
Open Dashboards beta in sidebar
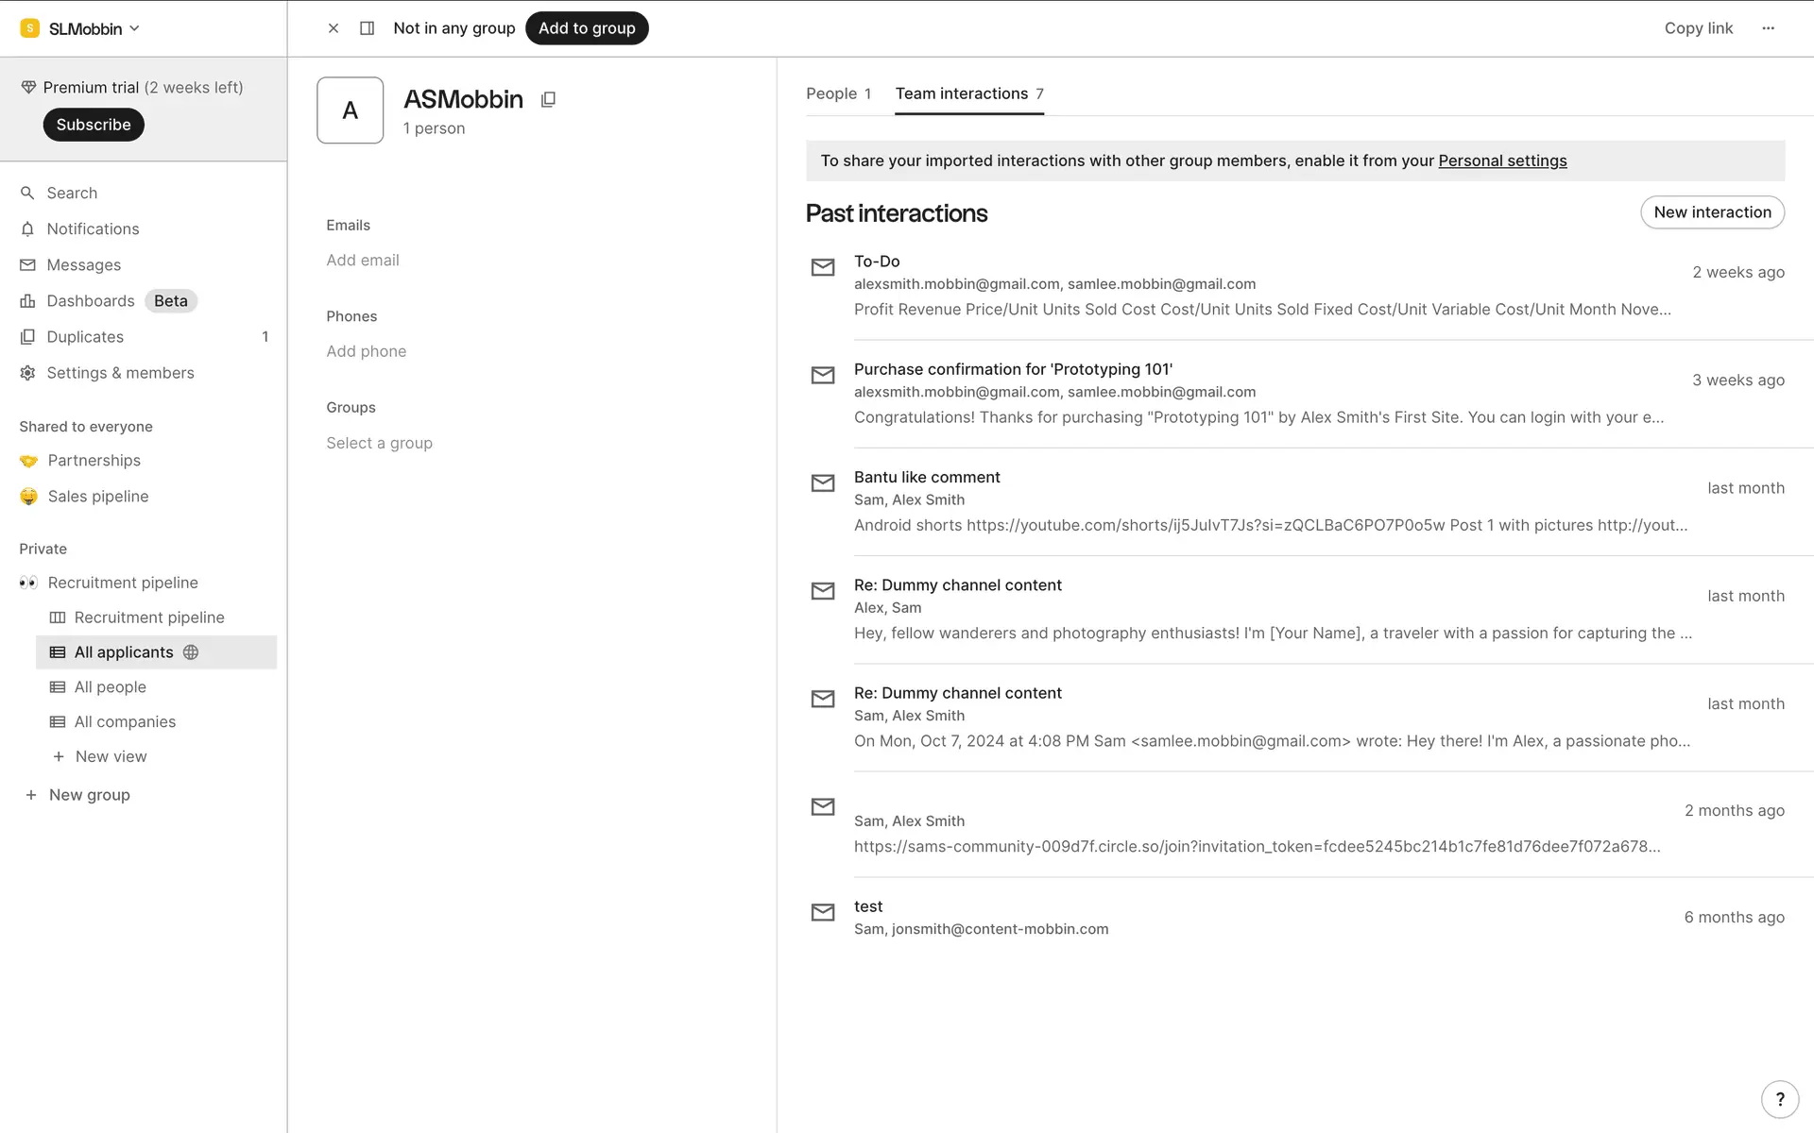coord(91,300)
